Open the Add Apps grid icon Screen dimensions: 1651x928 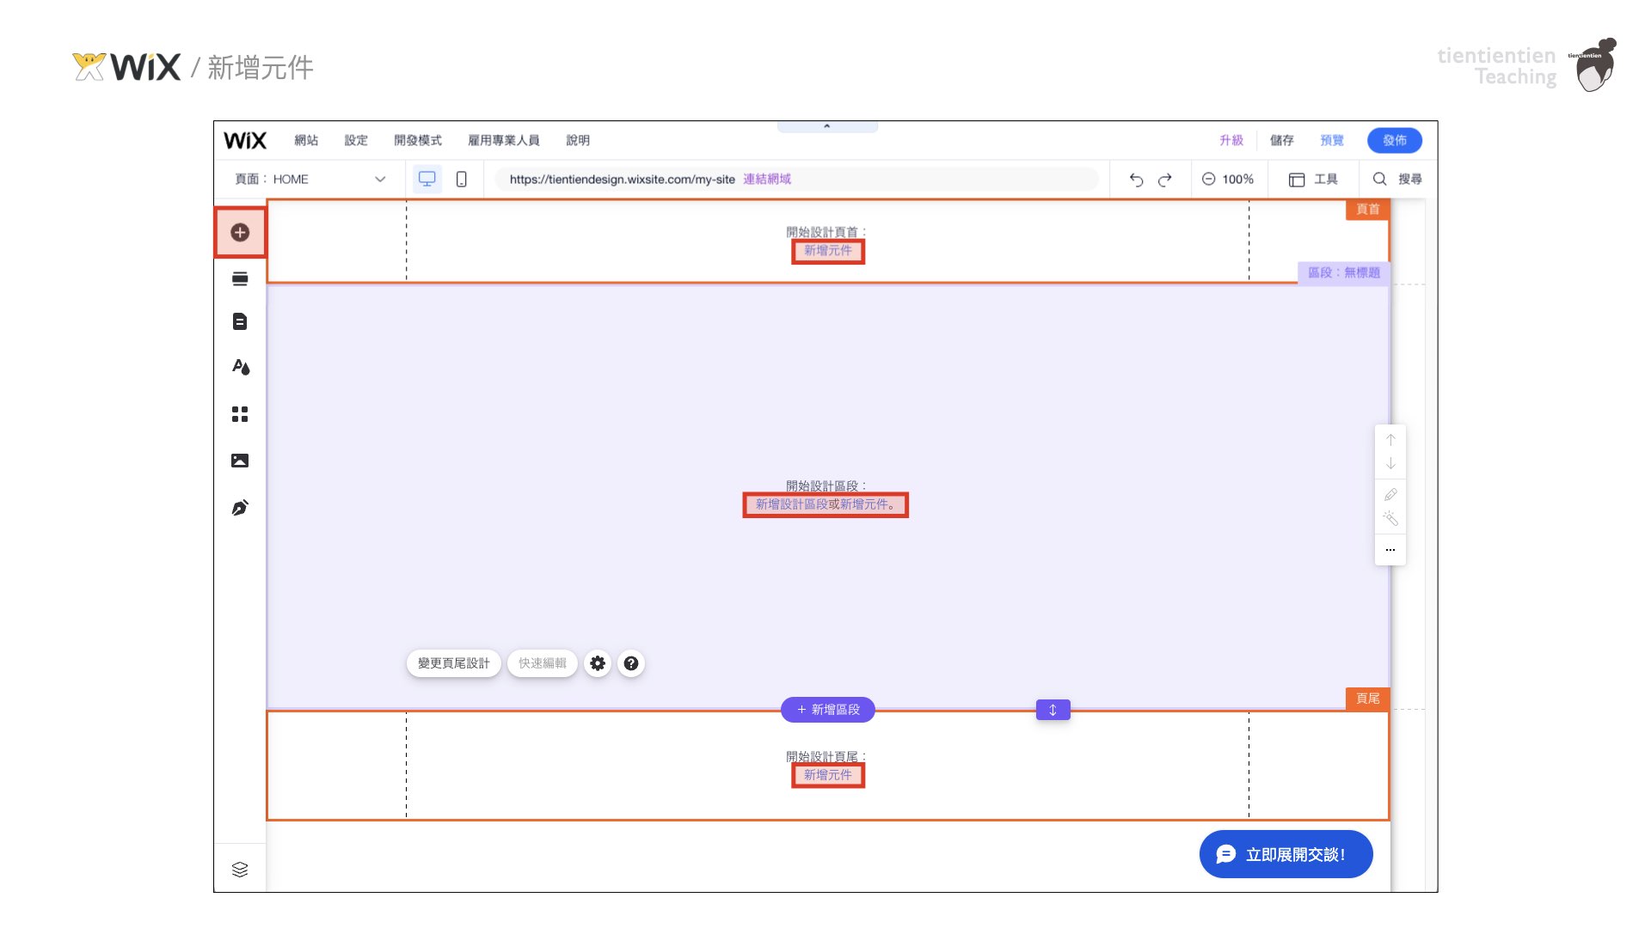click(x=240, y=414)
